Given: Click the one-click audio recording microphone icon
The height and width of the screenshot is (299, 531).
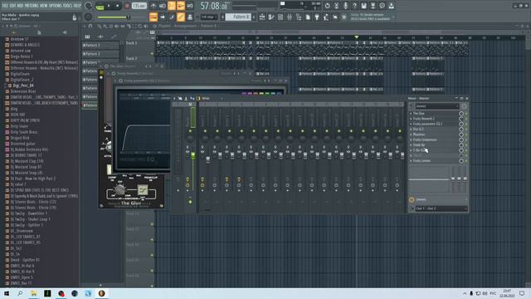Looking at the screenshot, I should [x=345, y=6].
